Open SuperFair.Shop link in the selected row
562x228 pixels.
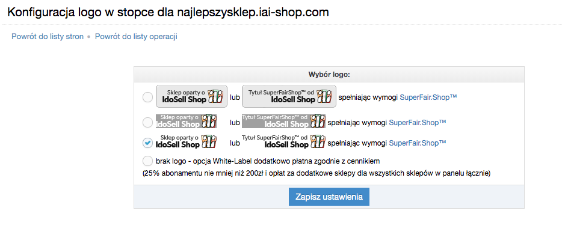click(418, 143)
